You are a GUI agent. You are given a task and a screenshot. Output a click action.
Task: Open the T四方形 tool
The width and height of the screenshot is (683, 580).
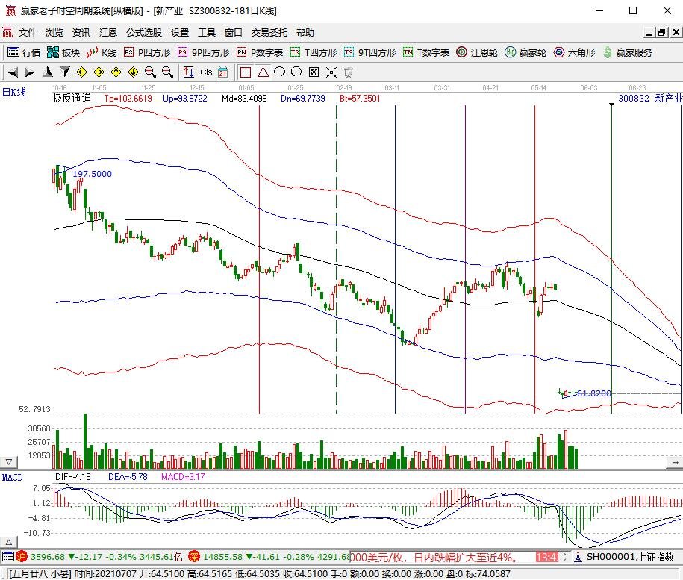point(314,53)
